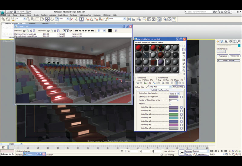Open the Modifiers menu
The width and height of the screenshot is (242, 166).
tap(44, 15)
